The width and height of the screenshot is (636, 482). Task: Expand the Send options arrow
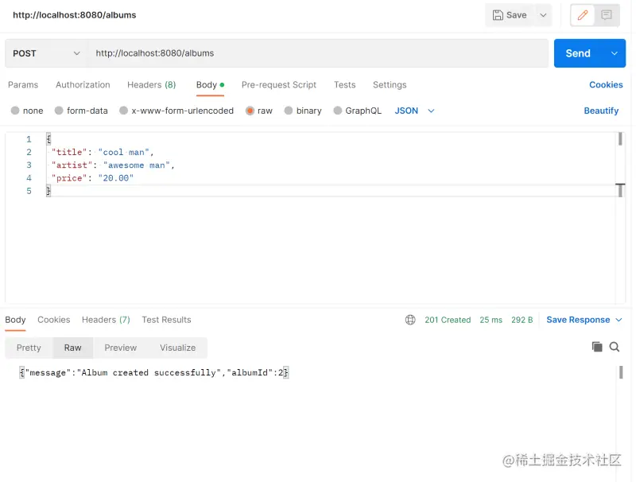point(614,53)
